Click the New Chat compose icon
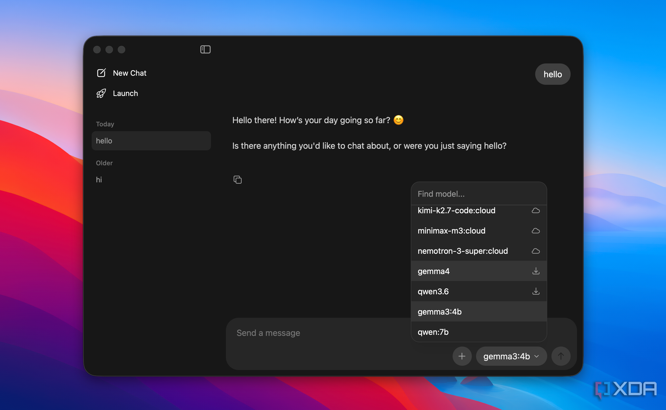666x410 pixels. click(x=101, y=73)
